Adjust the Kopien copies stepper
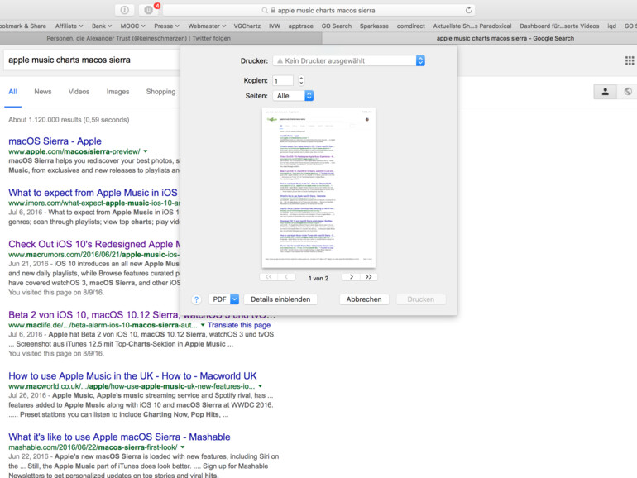Screen dimensions: 637x478 (301, 80)
